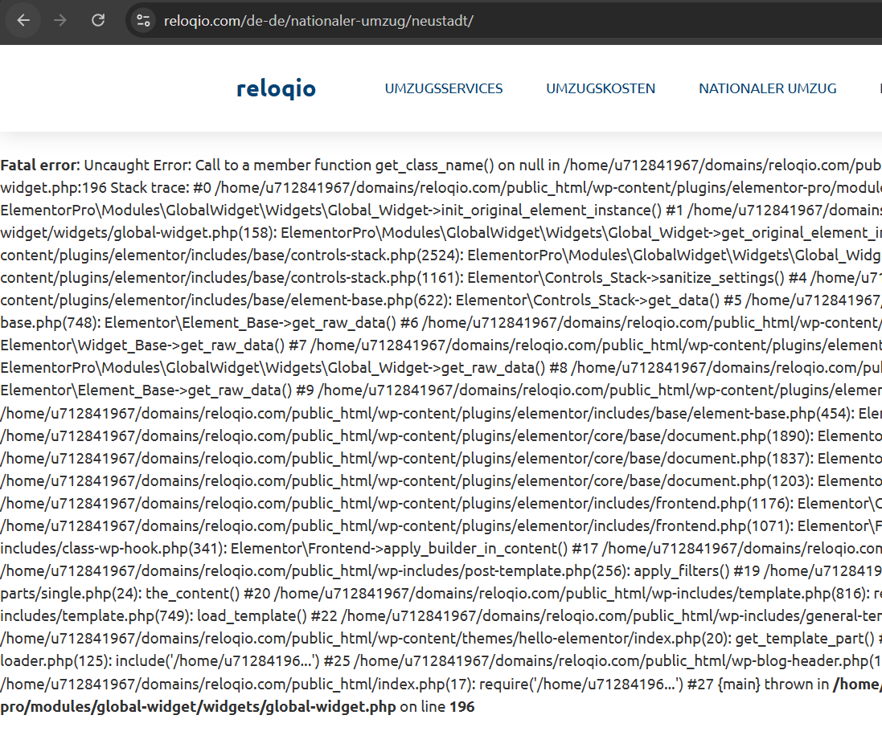Click bold 'pro/modules/global-widget/widgets/global-widget.php' path

click(198, 706)
